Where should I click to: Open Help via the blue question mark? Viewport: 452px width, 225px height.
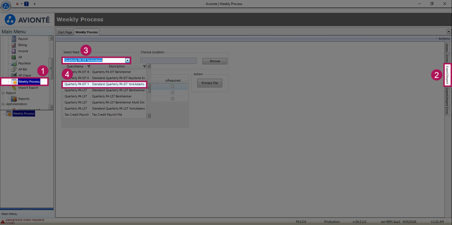point(26,4)
